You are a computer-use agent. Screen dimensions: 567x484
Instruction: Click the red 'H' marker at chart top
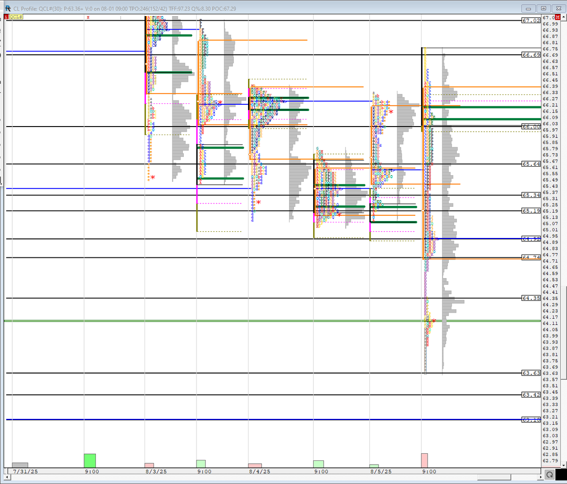click(x=88, y=17)
